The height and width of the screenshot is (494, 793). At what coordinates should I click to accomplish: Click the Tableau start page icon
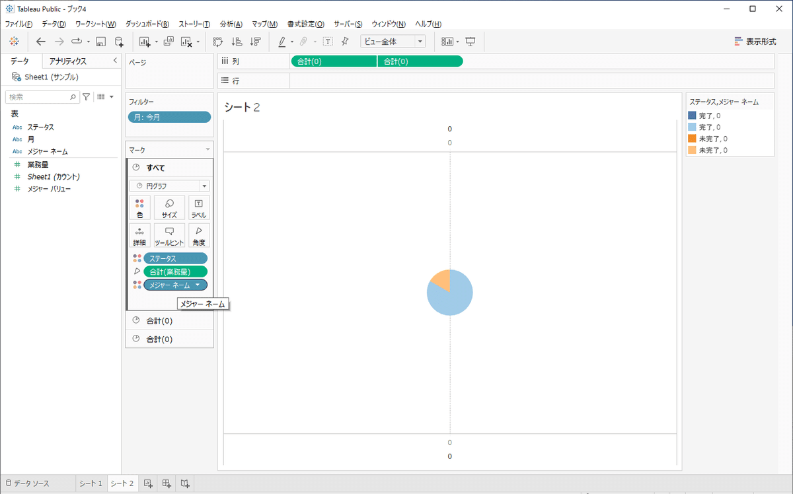15,42
